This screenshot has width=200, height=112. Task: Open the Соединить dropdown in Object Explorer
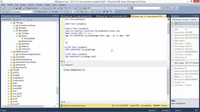click(x=7, y=19)
